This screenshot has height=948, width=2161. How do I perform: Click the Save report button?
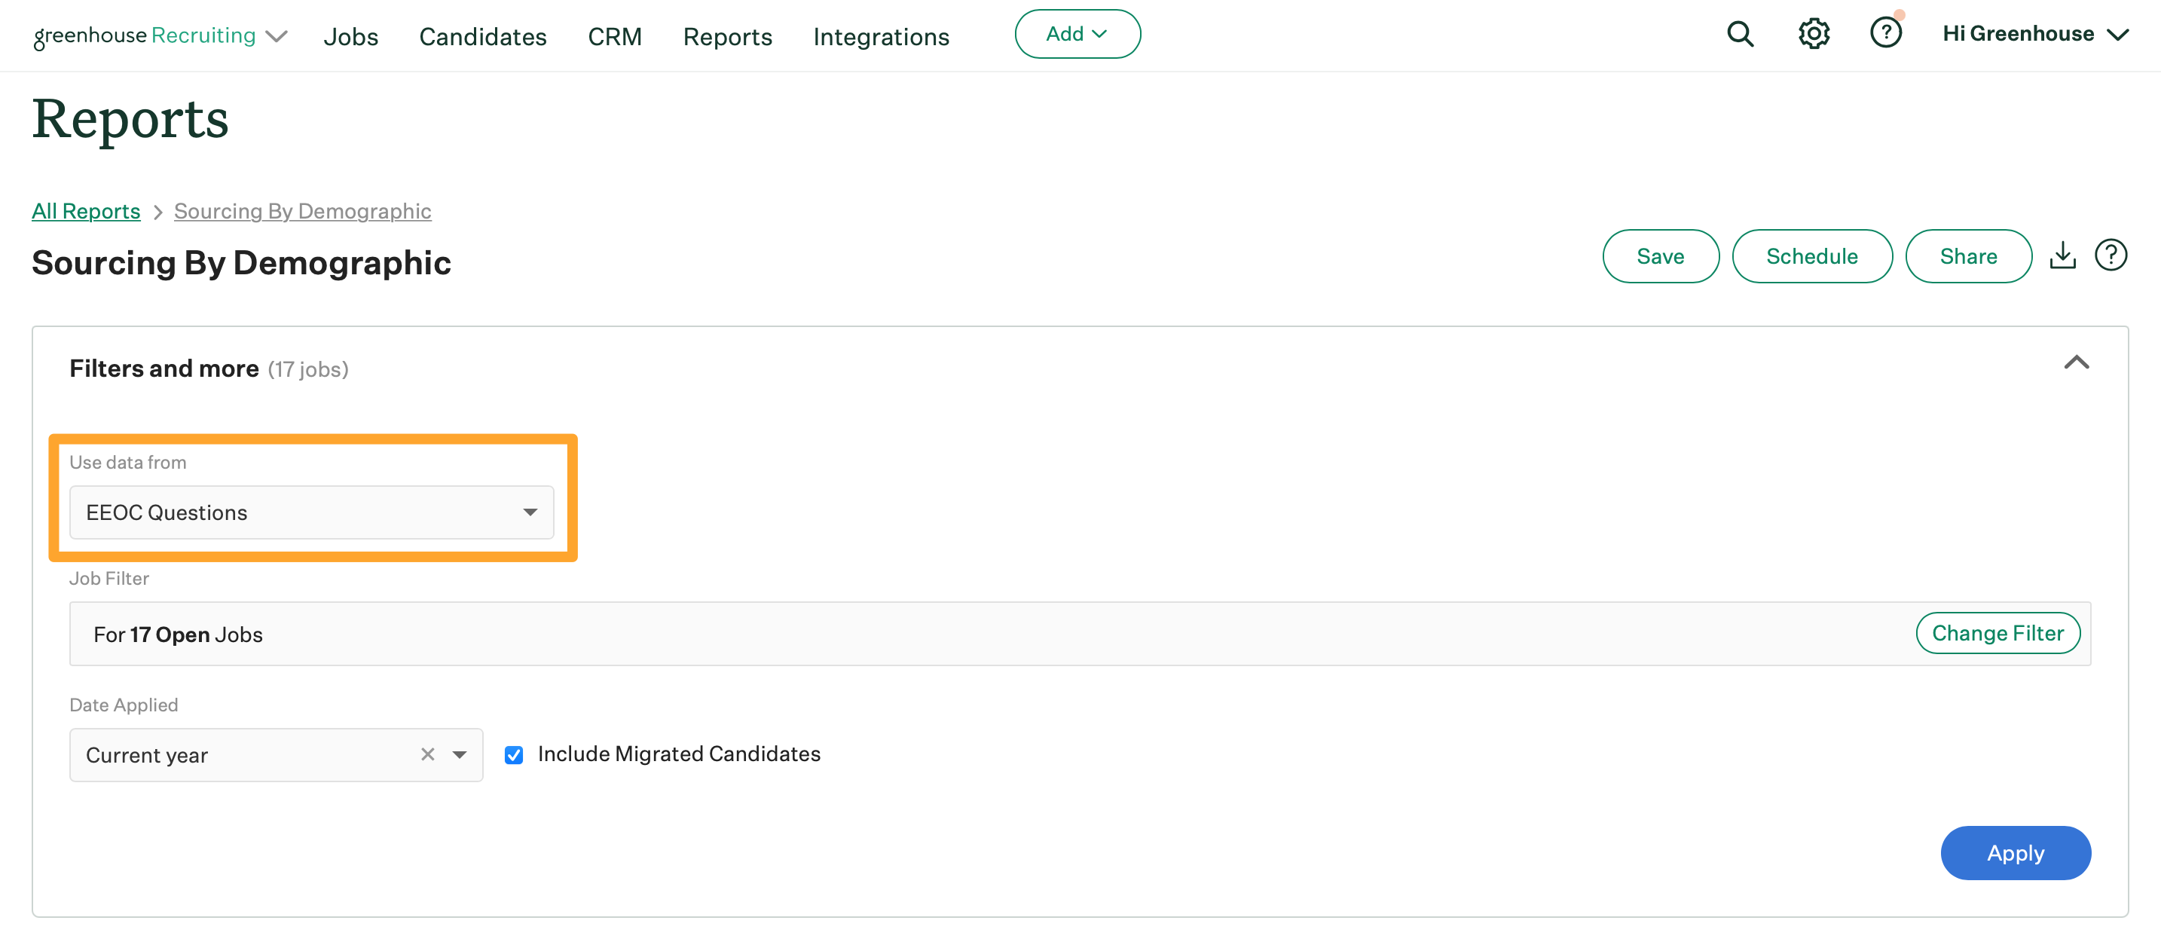(x=1661, y=255)
